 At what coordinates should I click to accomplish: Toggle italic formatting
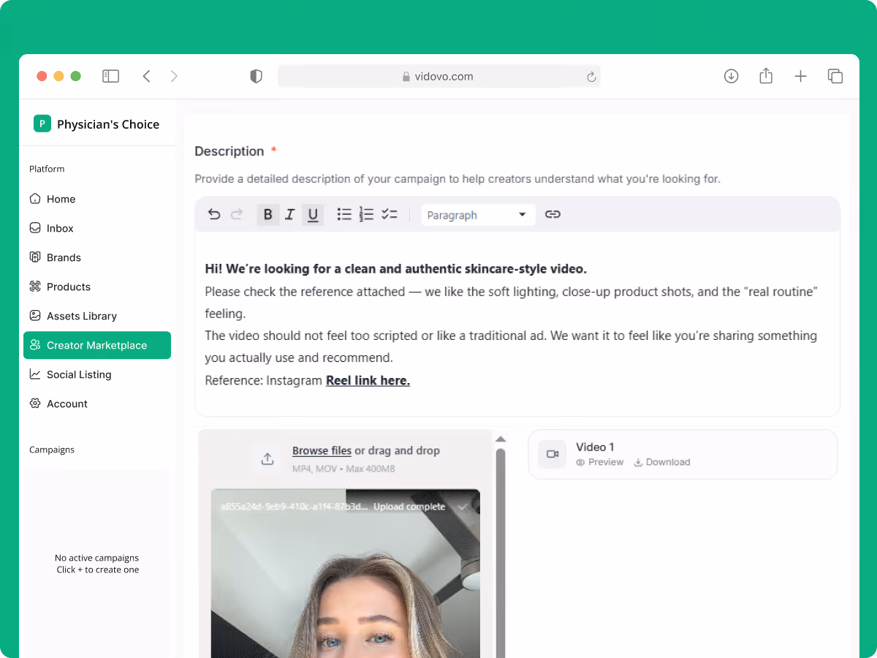(290, 214)
